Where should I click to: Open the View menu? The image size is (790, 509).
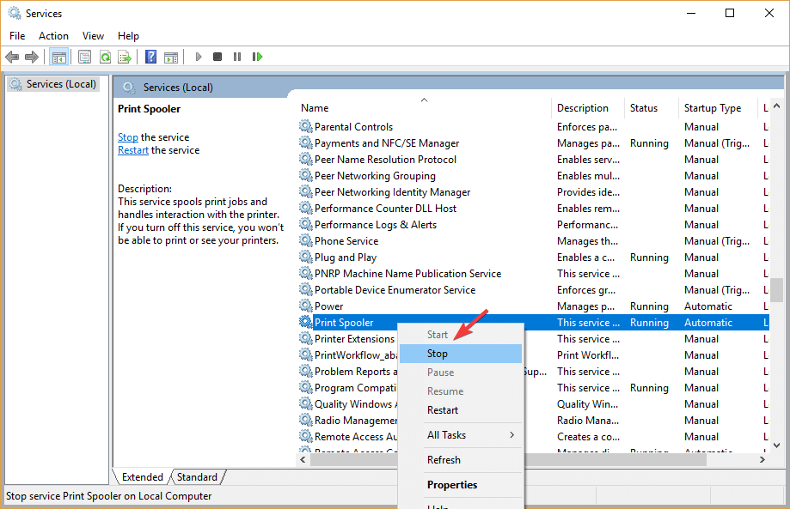[x=93, y=36]
